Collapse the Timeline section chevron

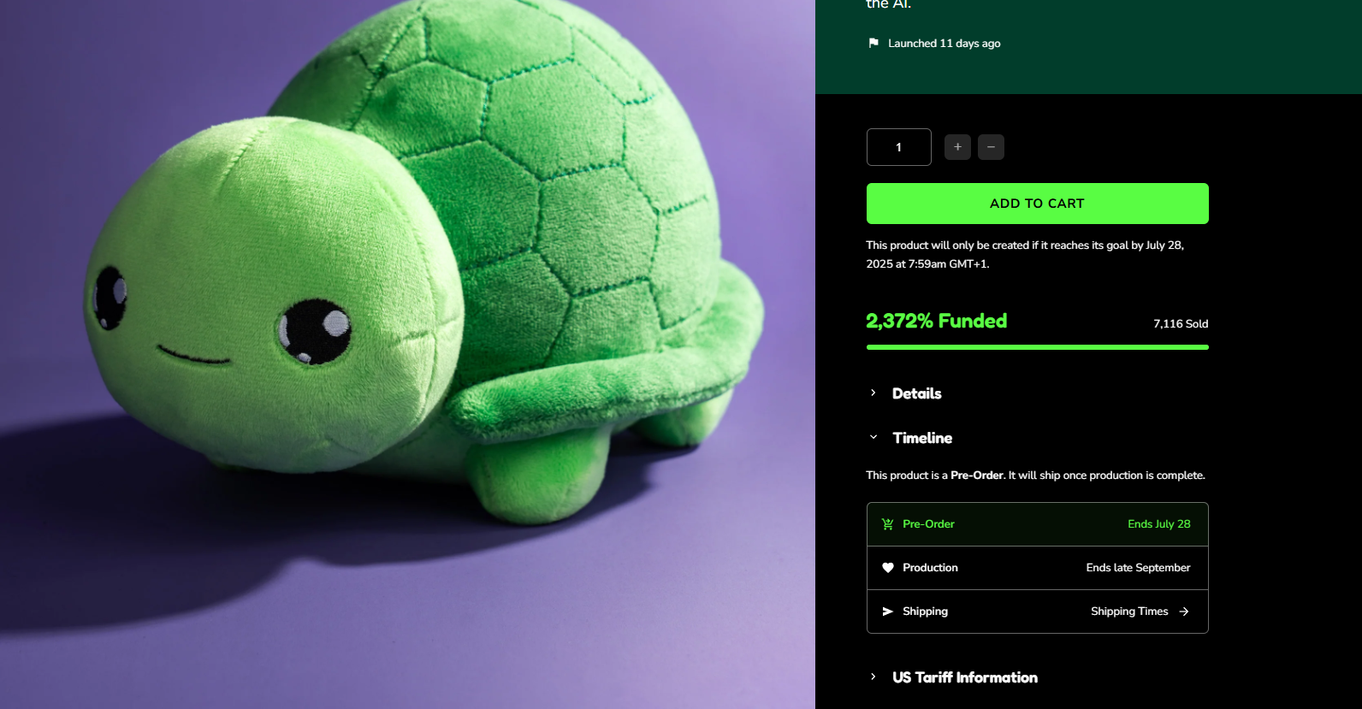(873, 437)
